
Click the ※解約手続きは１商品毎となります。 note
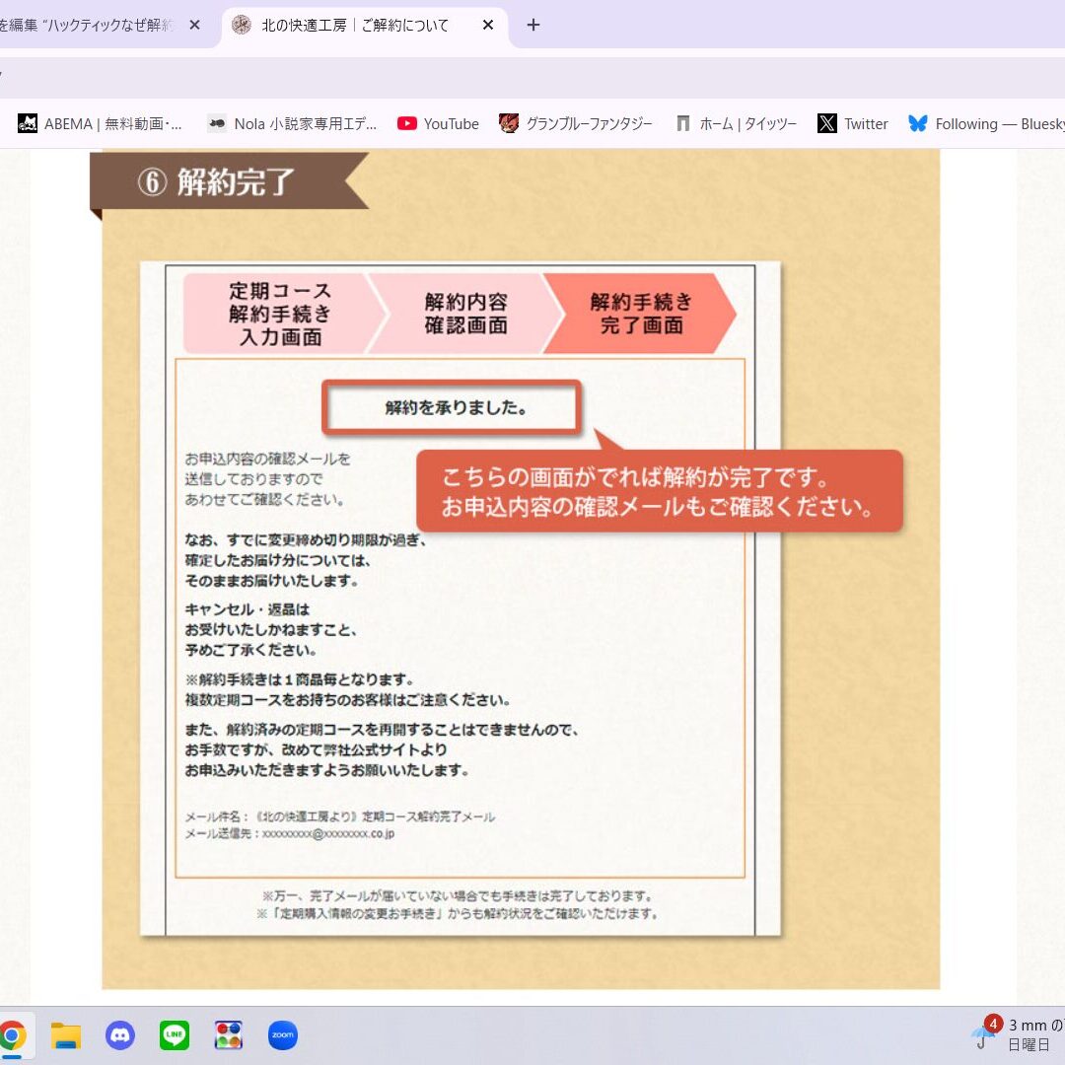click(299, 679)
